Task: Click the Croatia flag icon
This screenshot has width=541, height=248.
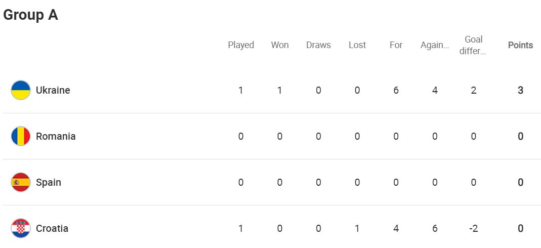Action: click(21, 228)
